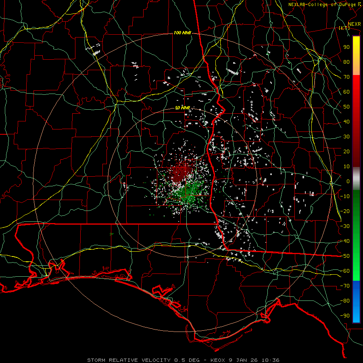Select the gray zero-velocity segment of the color bar

356,179
